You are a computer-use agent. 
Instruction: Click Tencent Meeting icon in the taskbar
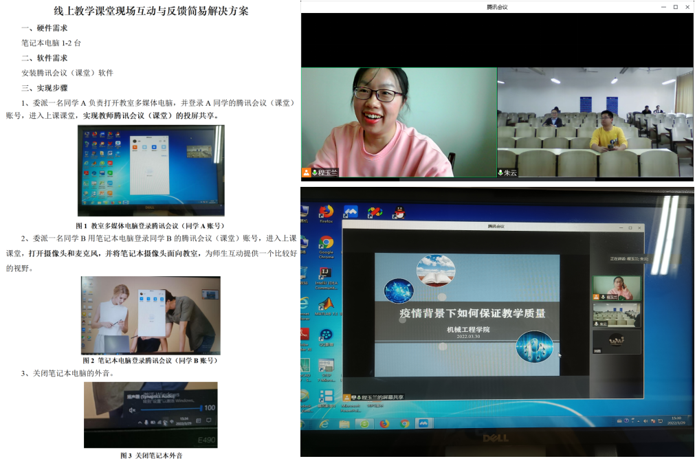[424, 423]
